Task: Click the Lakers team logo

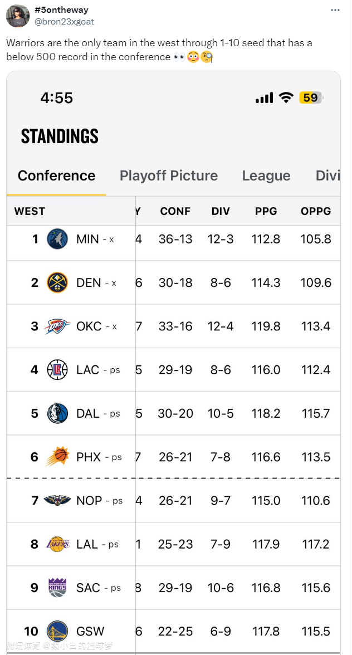Action: pyautogui.click(x=57, y=544)
